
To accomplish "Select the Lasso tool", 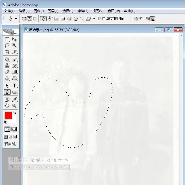I will coord(7,45).
